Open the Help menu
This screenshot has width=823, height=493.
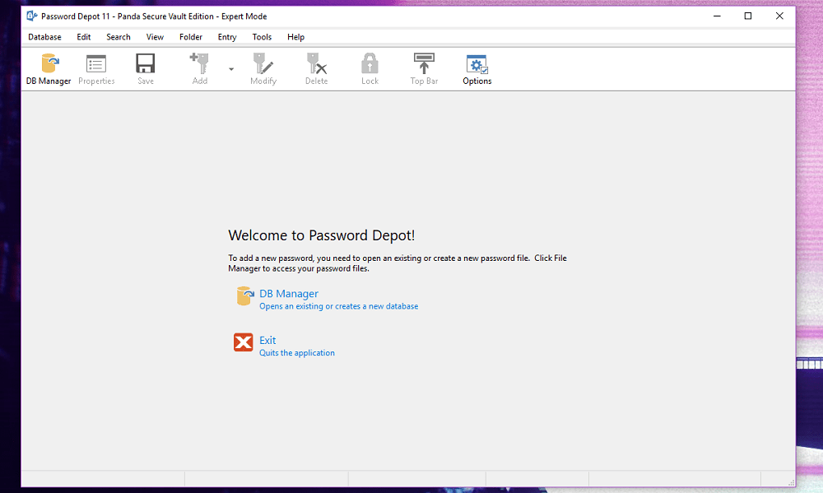click(x=295, y=37)
